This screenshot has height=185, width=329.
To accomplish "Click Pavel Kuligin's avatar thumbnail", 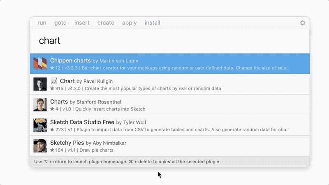I will (x=40, y=84).
